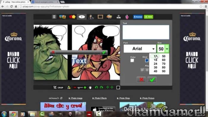
Task: Open the file explorer folder in taskbar
Action: (x=32, y=114)
